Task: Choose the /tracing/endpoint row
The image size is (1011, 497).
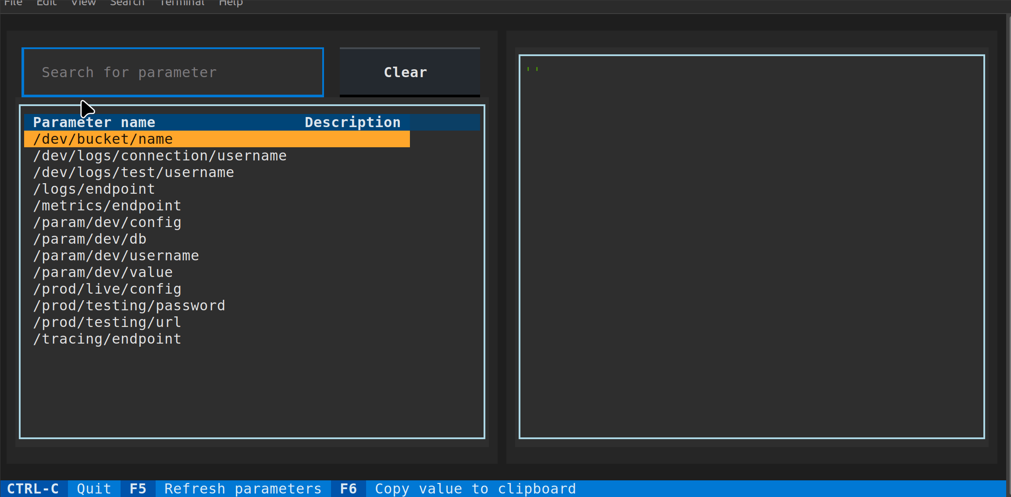Action: coord(107,339)
